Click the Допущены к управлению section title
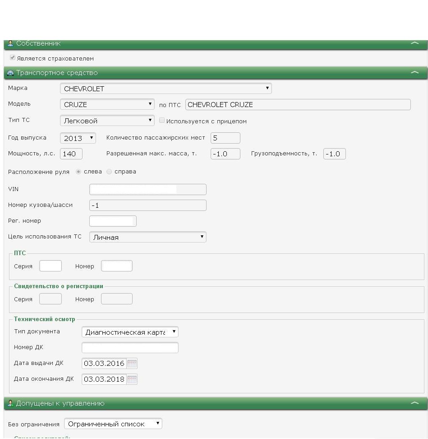Viewport: 428px width, 439px height. (x=60, y=403)
